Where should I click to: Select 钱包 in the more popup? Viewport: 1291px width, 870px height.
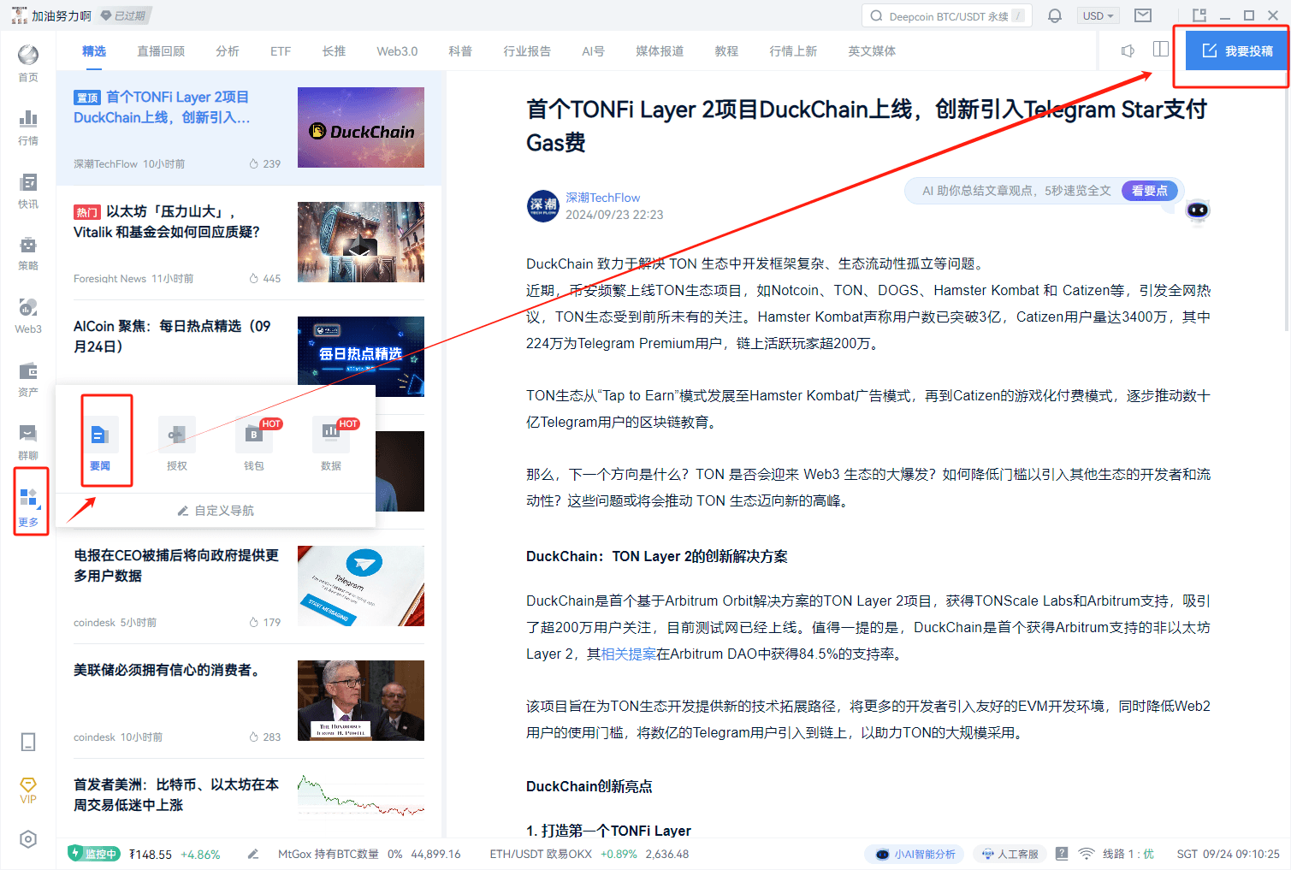pos(254,443)
